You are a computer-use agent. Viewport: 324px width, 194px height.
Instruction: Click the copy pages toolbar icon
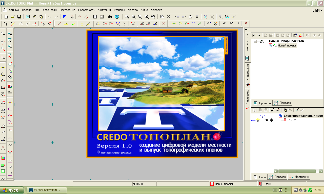point(41,17)
